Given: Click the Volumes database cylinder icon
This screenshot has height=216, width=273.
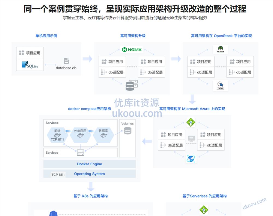Looking at the screenshot, I should 127,131.
